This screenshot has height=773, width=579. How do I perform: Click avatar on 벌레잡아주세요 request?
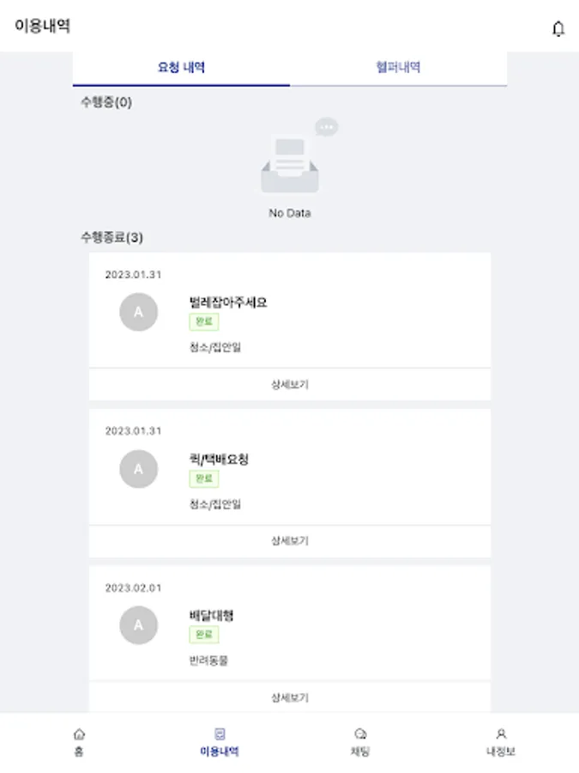click(138, 312)
